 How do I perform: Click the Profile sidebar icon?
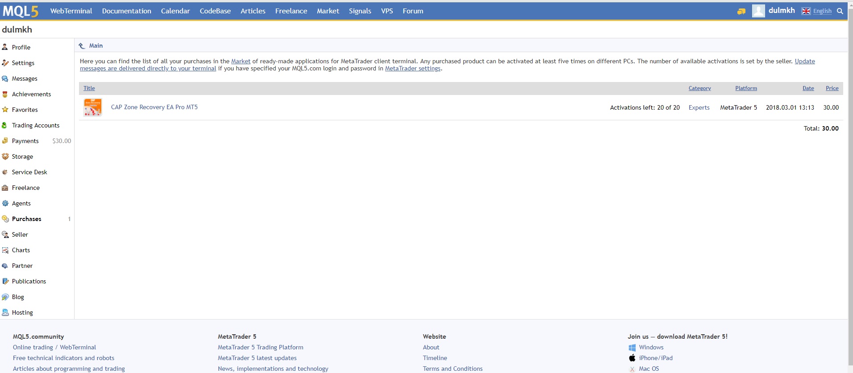[x=5, y=47]
